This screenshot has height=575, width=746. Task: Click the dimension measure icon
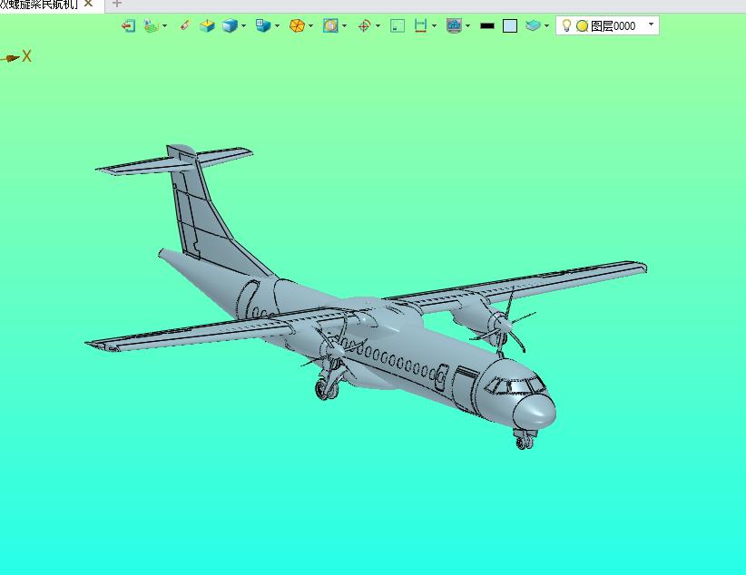(x=420, y=25)
